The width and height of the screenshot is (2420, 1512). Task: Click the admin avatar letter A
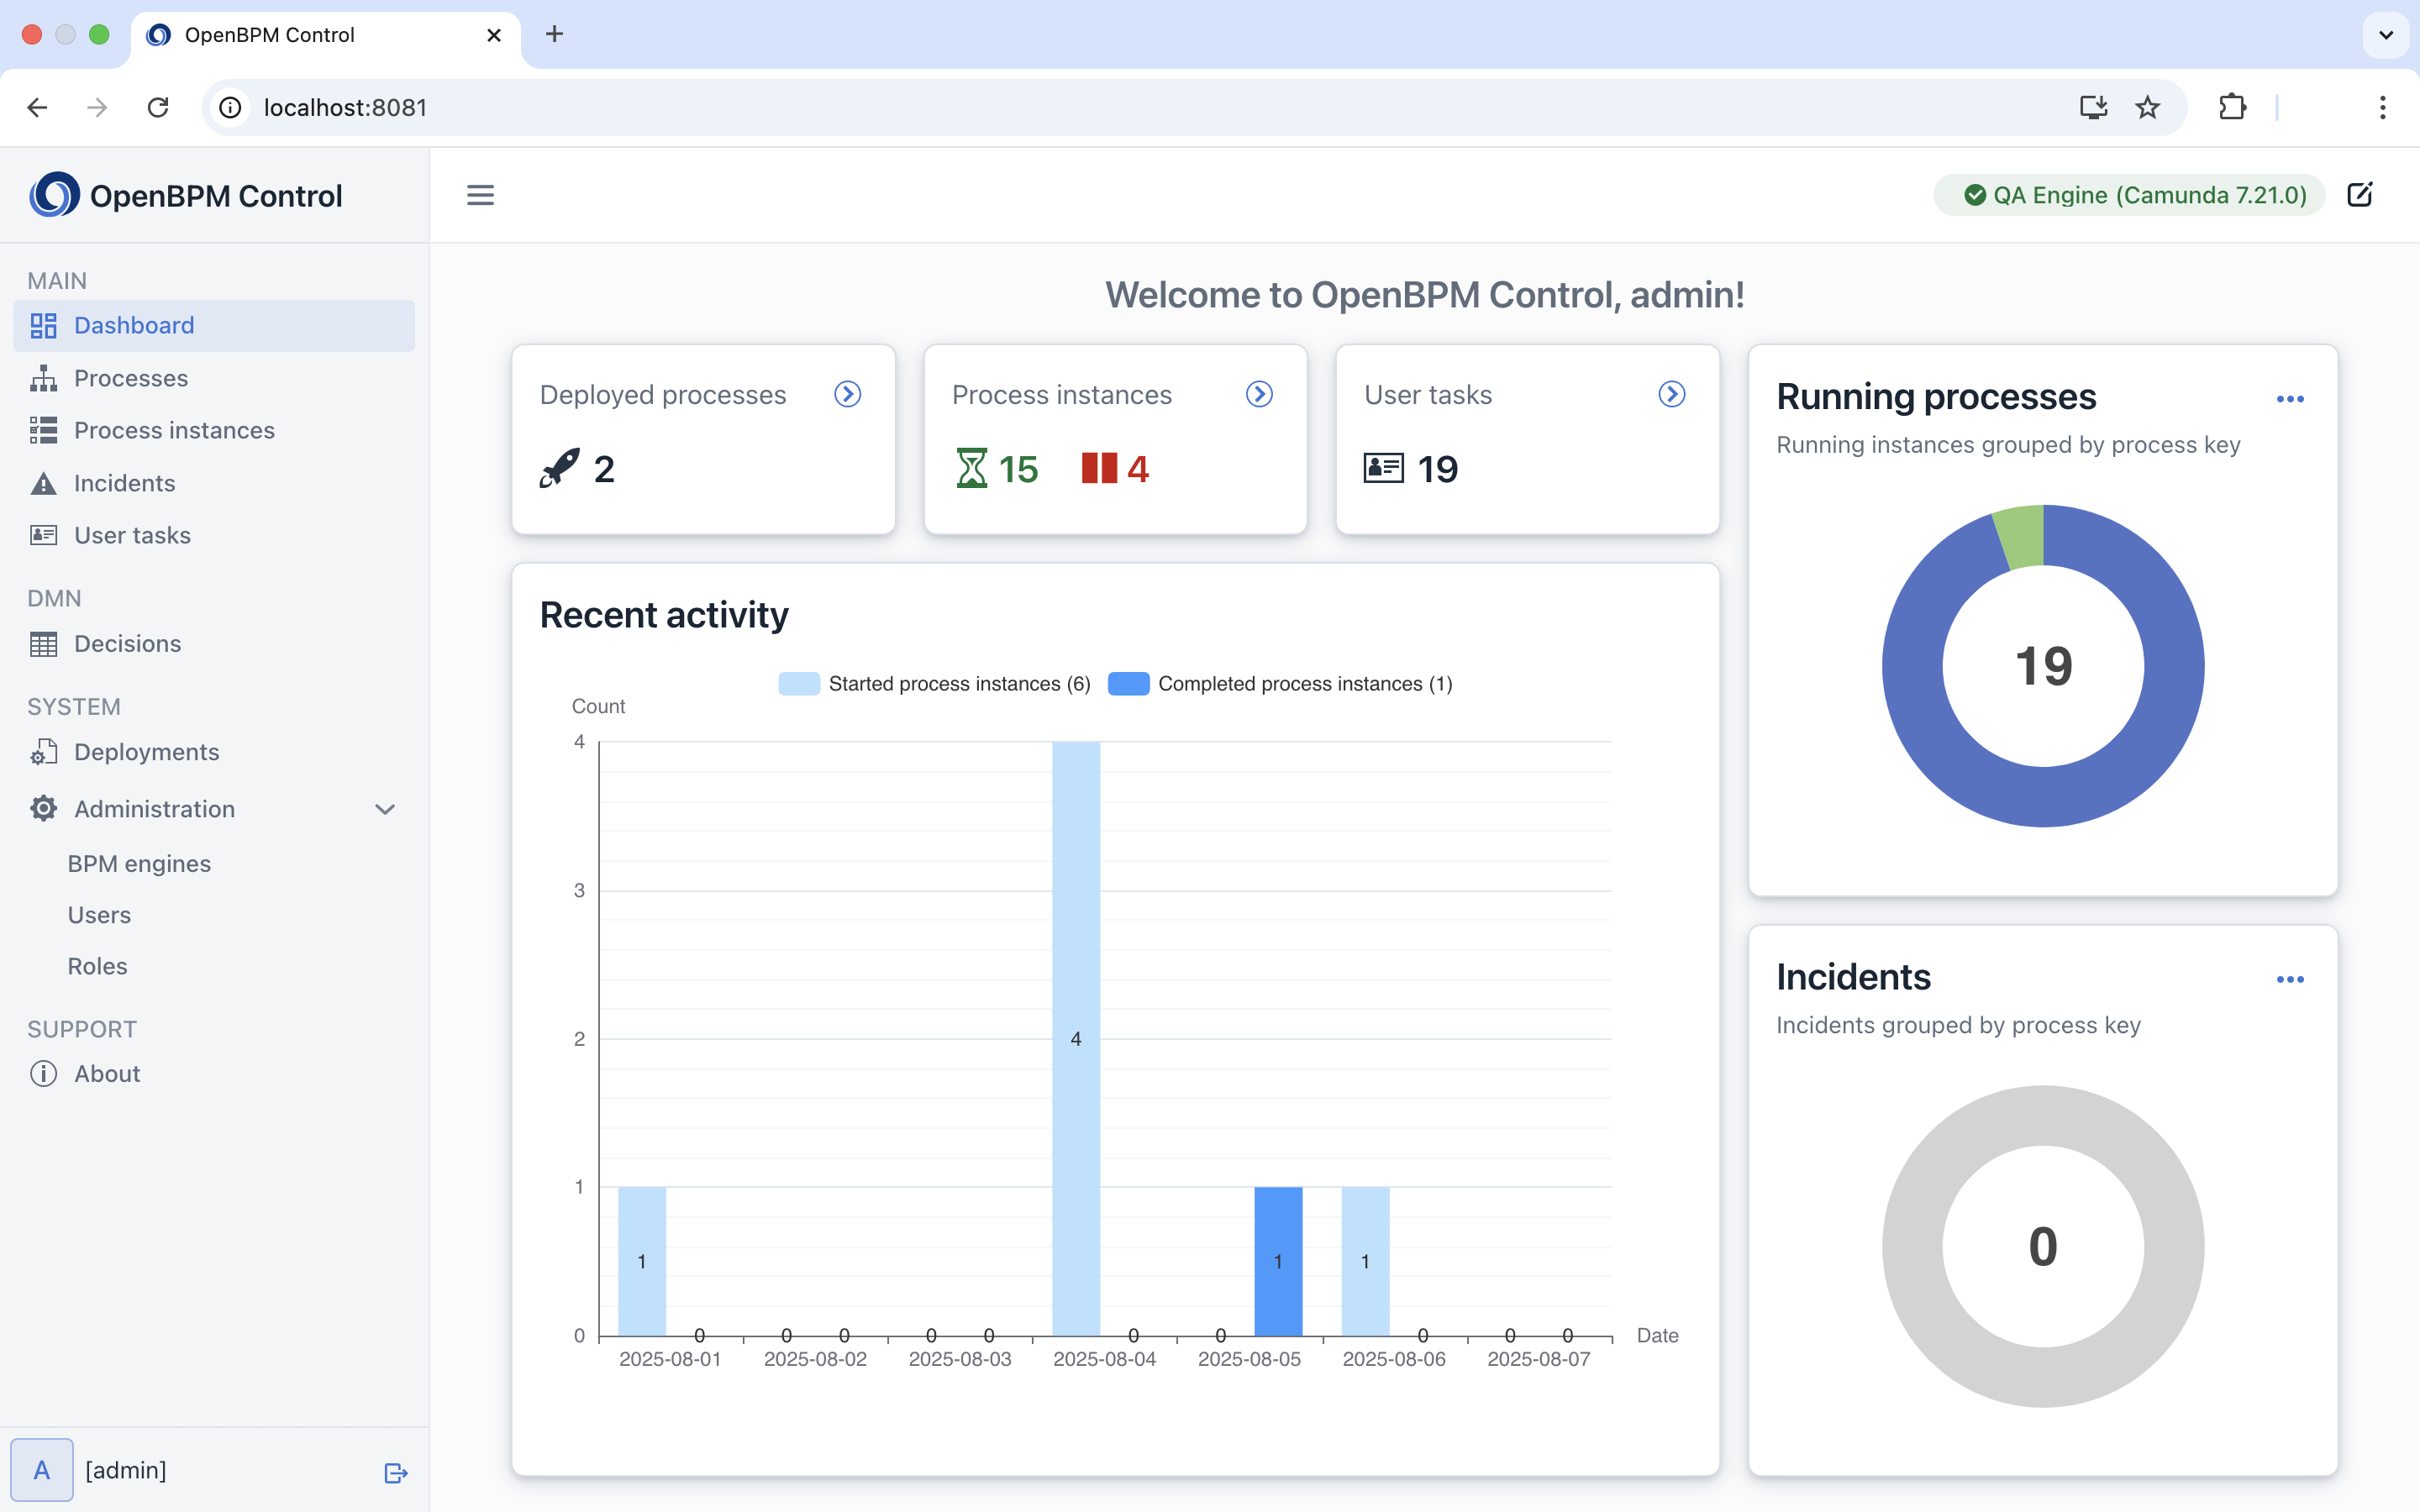pos(42,1470)
